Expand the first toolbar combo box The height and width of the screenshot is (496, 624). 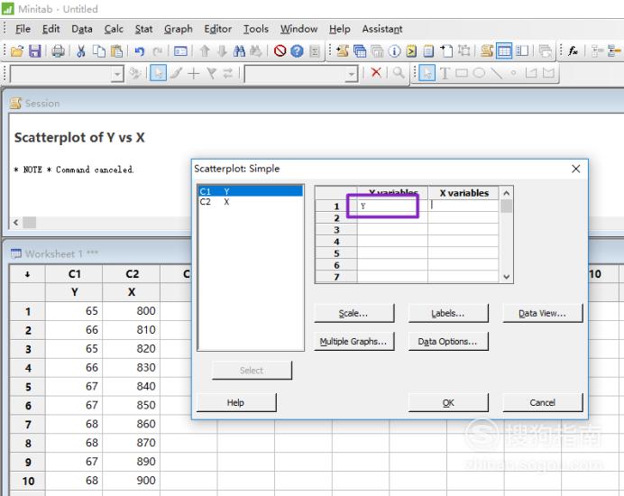coord(117,74)
